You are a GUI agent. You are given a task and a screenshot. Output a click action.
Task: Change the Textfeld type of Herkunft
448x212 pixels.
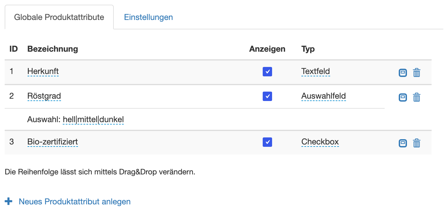point(315,71)
